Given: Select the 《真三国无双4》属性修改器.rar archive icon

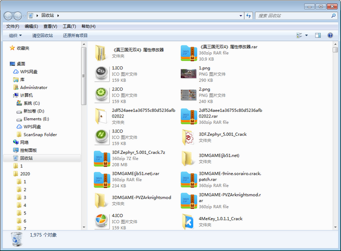Looking at the screenshot, I should point(189,53).
